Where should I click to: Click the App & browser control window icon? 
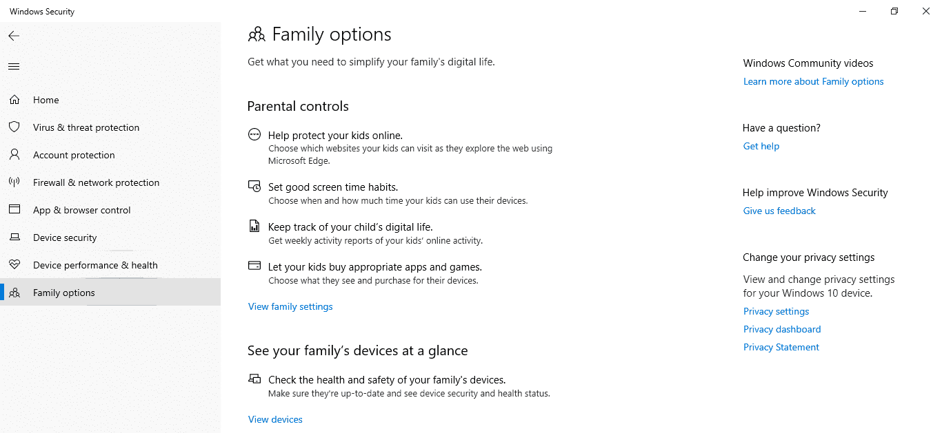(x=14, y=209)
